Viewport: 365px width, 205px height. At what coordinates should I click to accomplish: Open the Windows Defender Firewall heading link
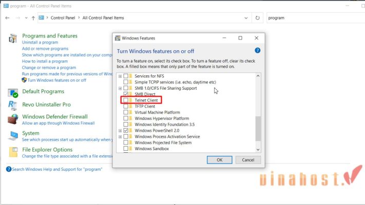55,117
